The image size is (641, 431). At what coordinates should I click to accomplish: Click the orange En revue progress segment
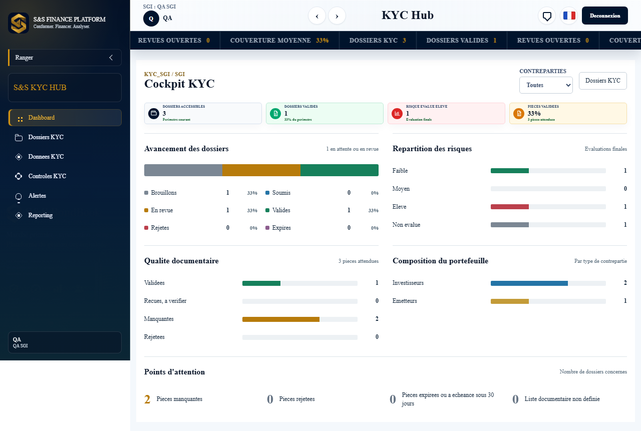click(x=261, y=170)
